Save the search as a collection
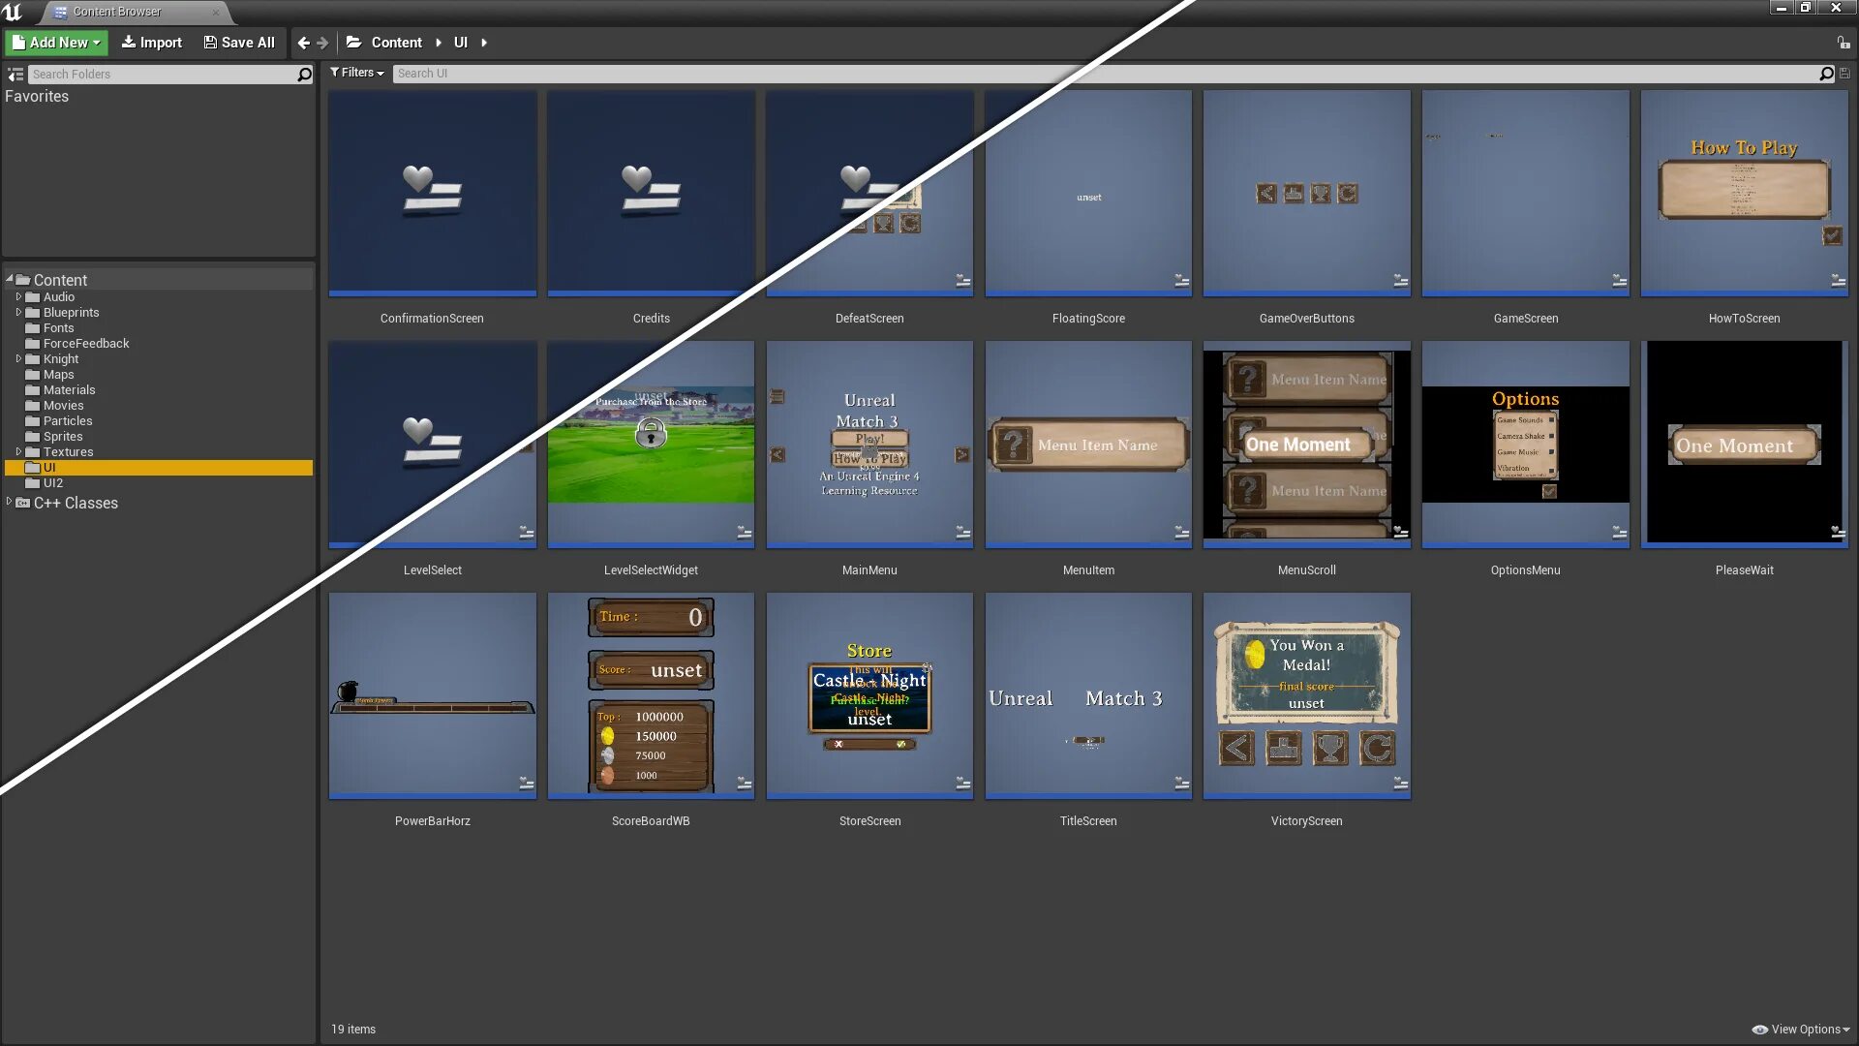The height and width of the screenshot is (1046, 1859). (1844, 74)
